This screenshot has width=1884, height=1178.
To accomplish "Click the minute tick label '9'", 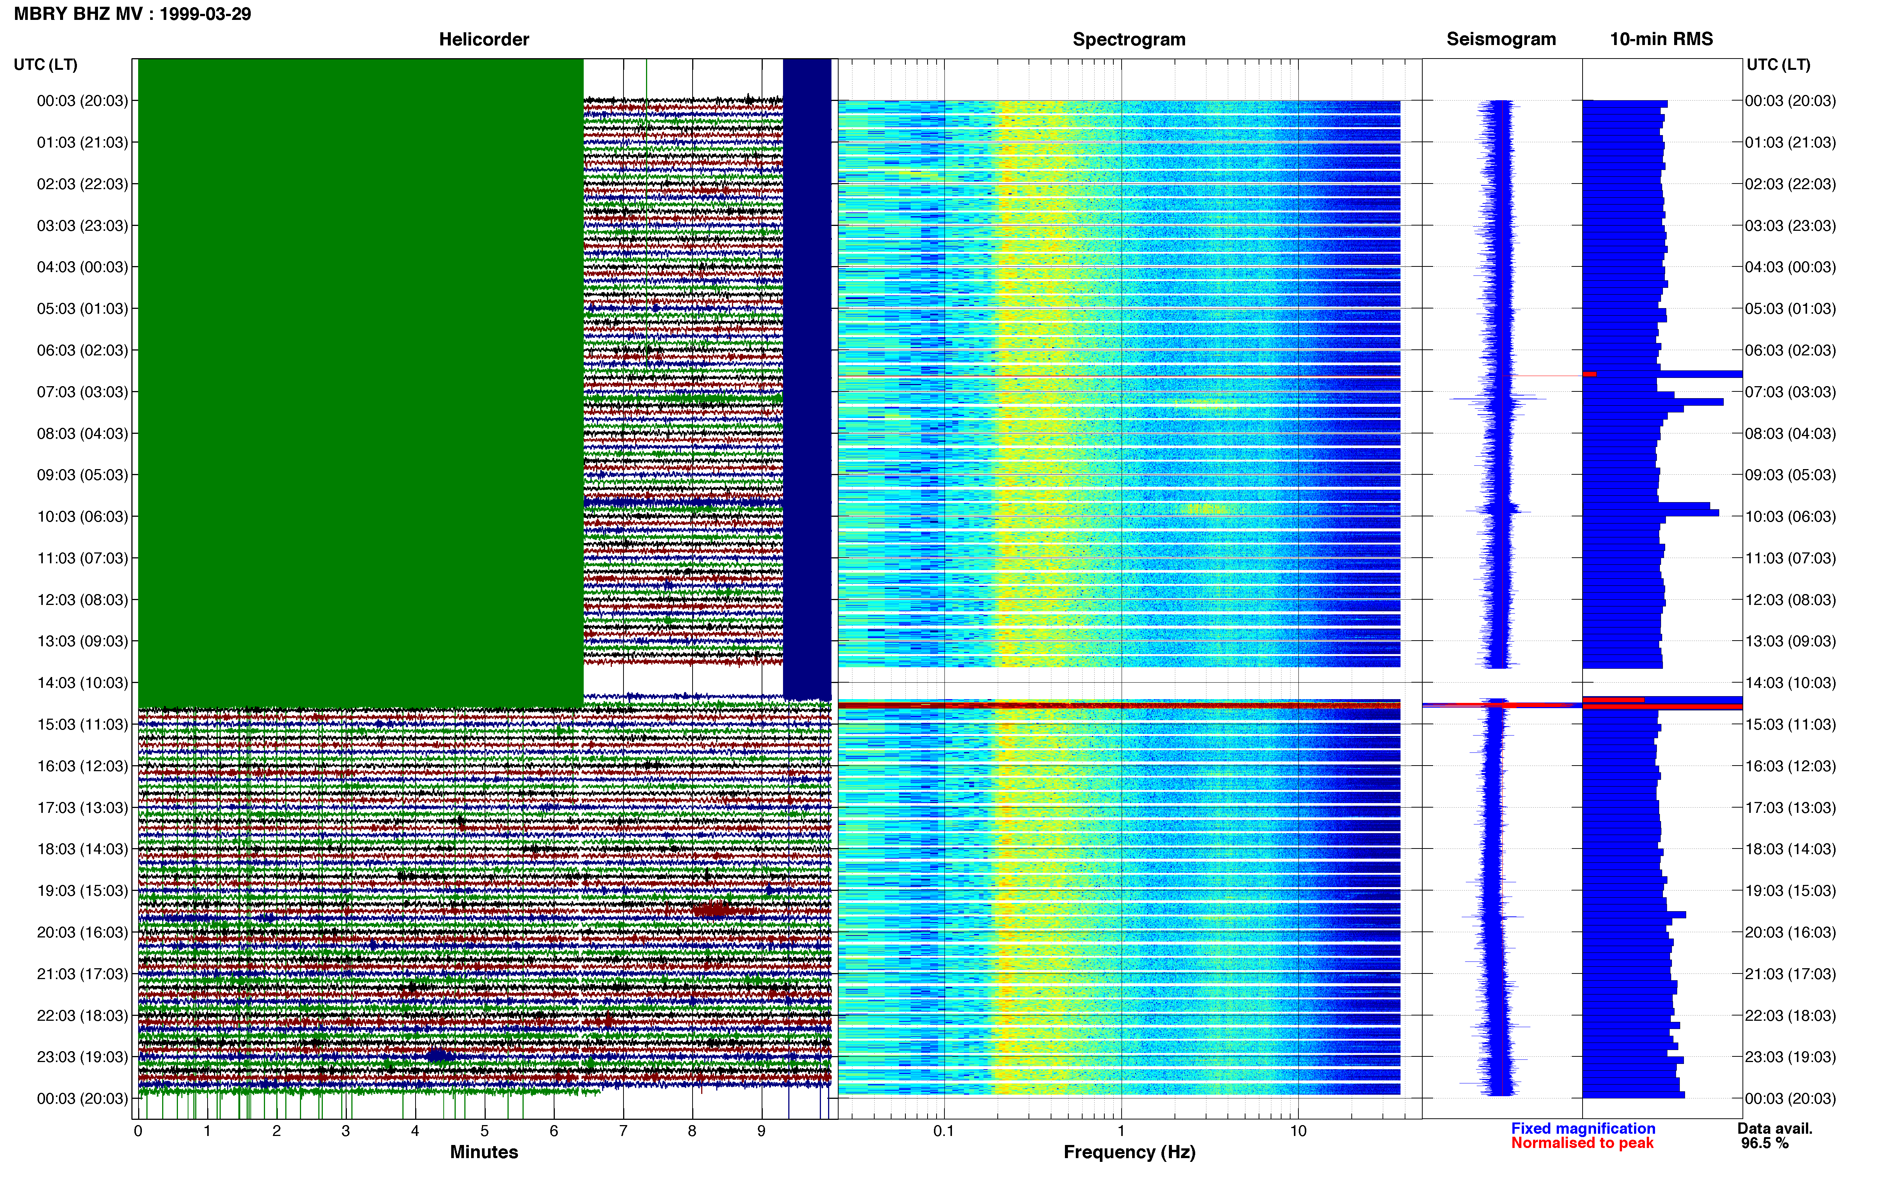I will pos(761,1131).
